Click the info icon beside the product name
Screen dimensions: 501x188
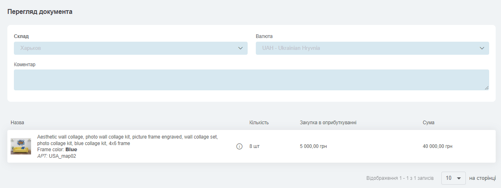239,146
